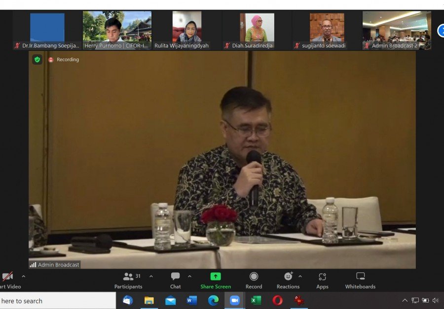Open the red app icon beside Opera
Image resolution: width=444 pixels, height=309 pixels.
[299, 301]
